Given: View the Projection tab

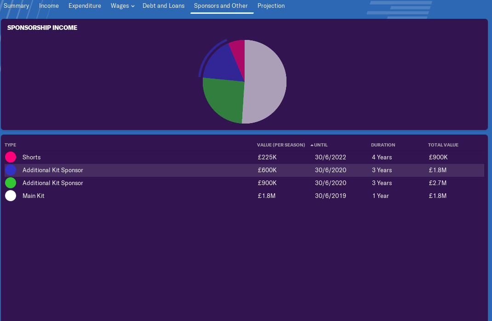Looking at the screenshot, I should pos(271,6).
